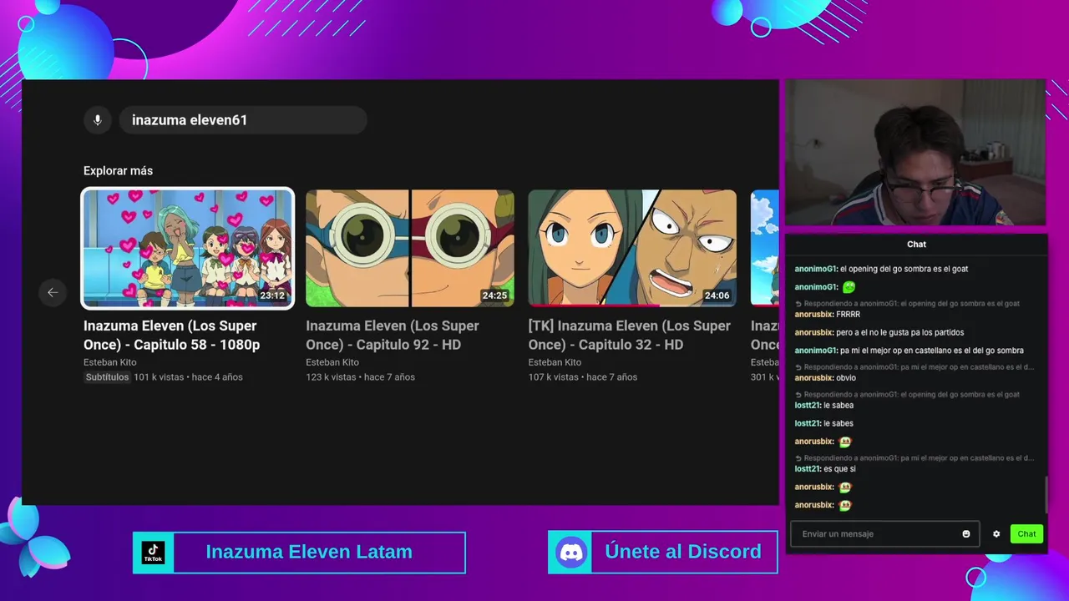Viewport: 1069px width, 601px height.
Task: Click the Discord logo icon
Action: [x=571, y=553]
